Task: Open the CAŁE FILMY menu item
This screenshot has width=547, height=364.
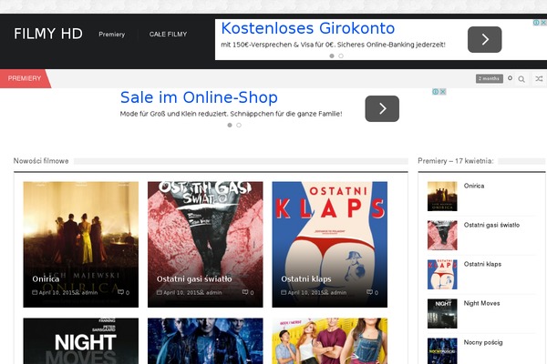Action: coord(168,35)
